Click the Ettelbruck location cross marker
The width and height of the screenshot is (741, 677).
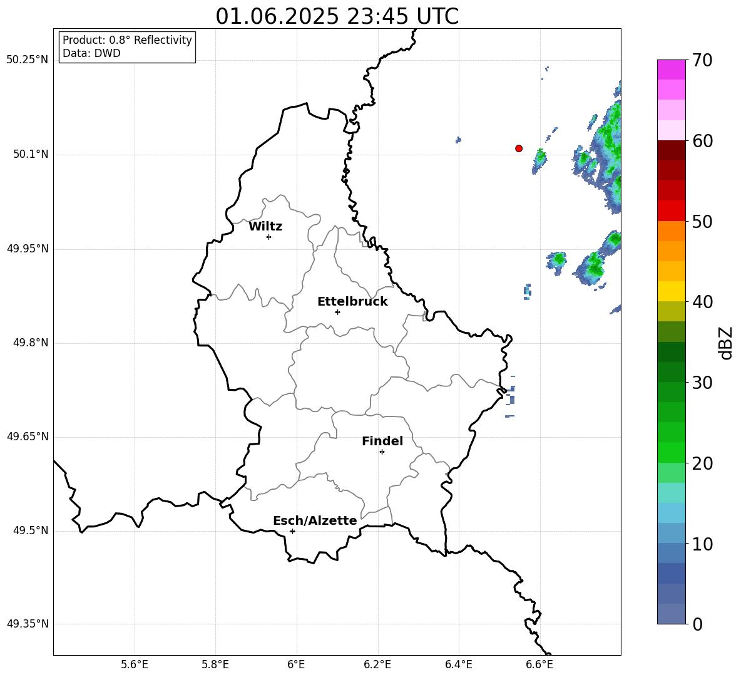coord(337,312)
